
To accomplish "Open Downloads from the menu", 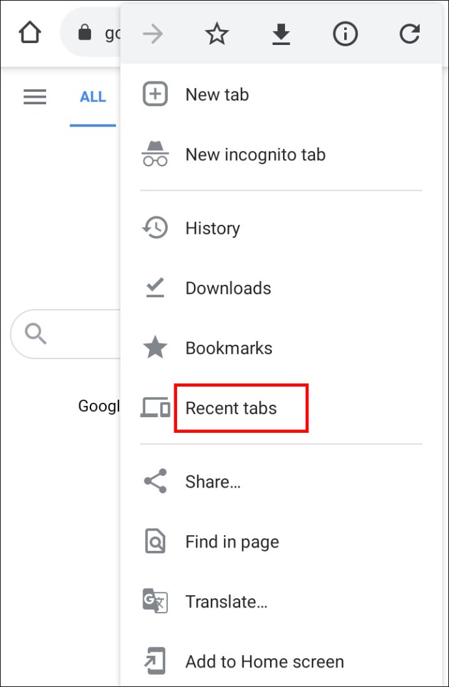I will coord(228,287).
